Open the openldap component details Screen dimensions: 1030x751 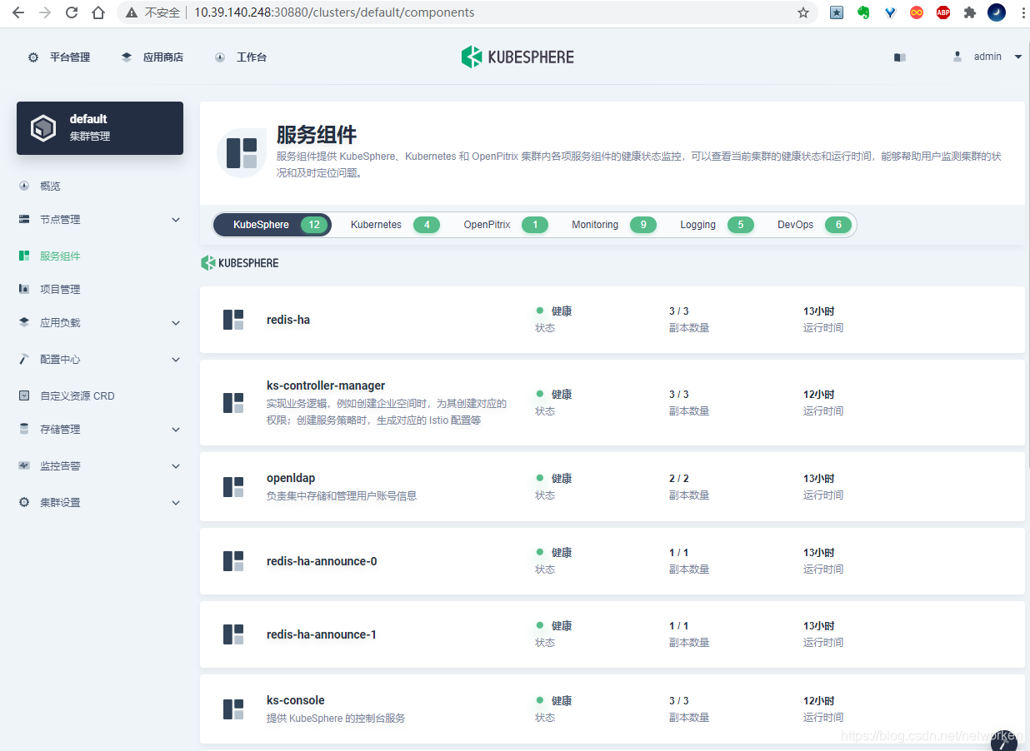click(x=291, y=477)
